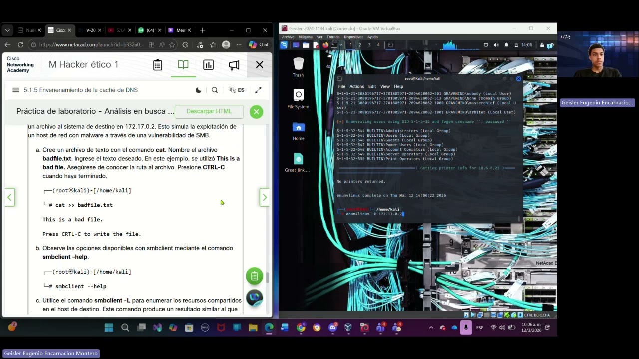This screenshot has height=359, width=639.
Task: Close the lab practice with green X
Action: click(256, 111)
